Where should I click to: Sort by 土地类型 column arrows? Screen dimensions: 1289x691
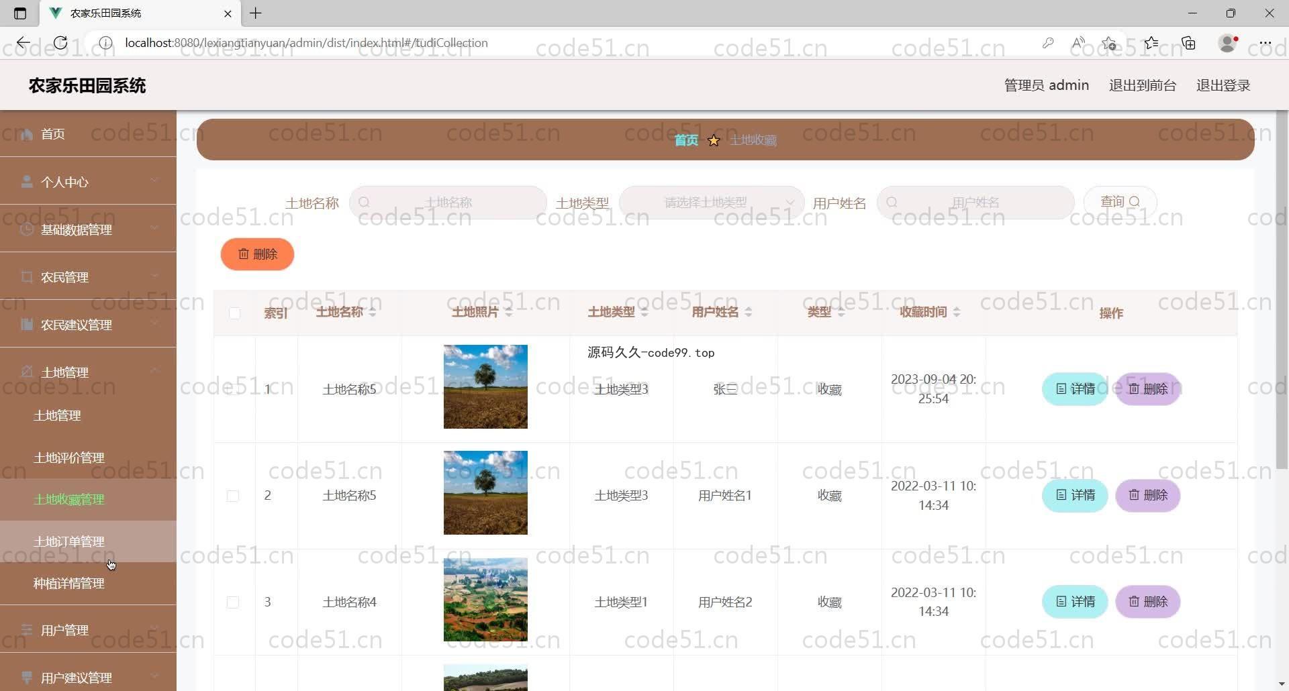point(644,312)
